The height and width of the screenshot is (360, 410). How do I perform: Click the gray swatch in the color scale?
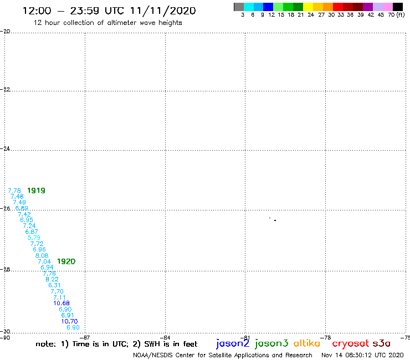coord(239,7)
